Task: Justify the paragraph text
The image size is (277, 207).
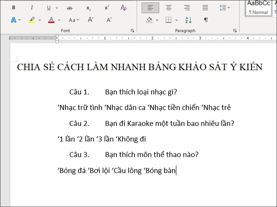Action: pyautogui.click(x=205, y=8)
